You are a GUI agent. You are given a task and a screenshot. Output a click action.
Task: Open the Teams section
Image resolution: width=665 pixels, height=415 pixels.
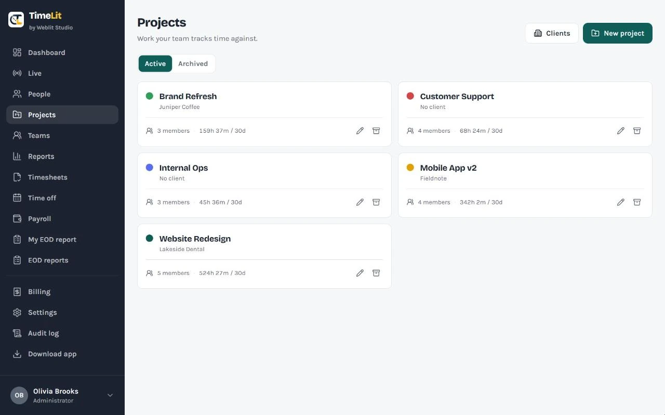coord(62,135)
